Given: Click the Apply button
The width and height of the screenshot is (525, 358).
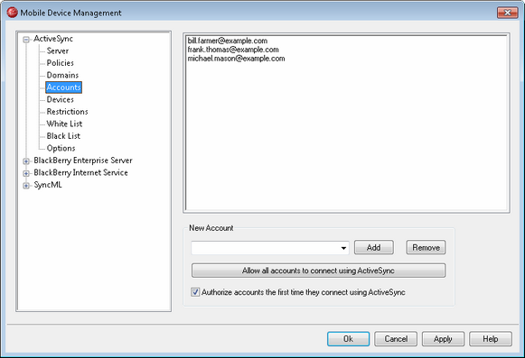Looking at the screenshot, I should coord(443,339).
